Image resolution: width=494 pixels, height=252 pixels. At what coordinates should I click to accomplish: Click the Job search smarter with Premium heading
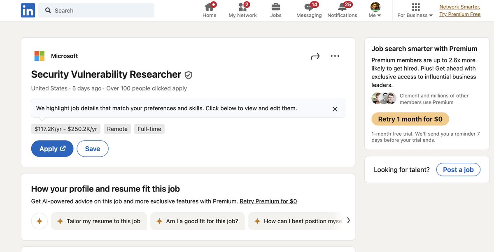(424, 49)
